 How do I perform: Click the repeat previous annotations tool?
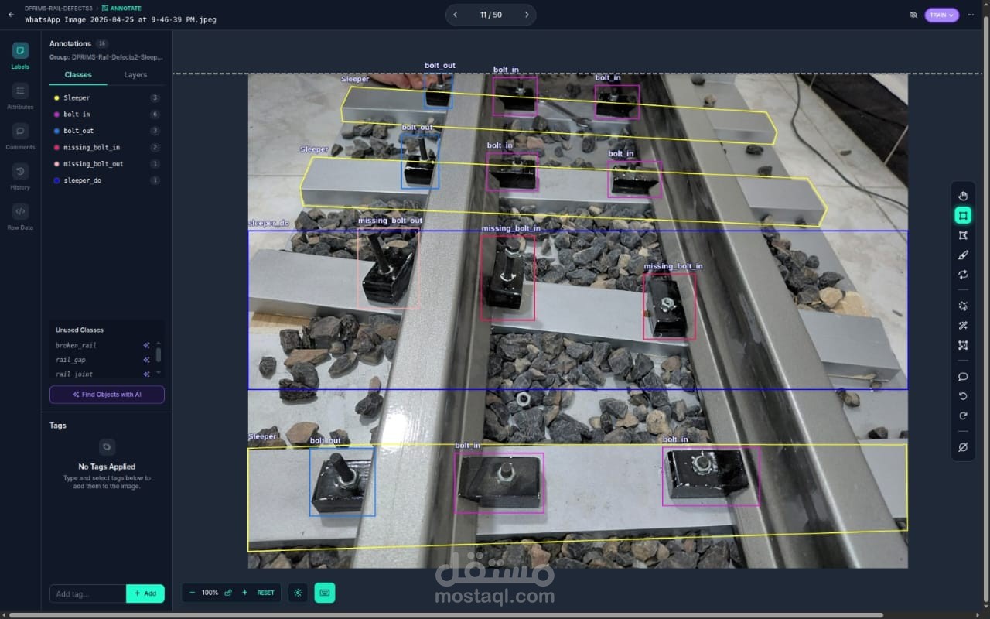tap(963, 275)
